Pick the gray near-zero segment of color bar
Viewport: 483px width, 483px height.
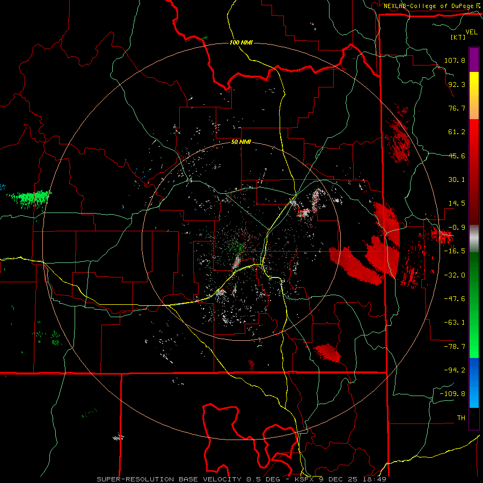[474, 238]
